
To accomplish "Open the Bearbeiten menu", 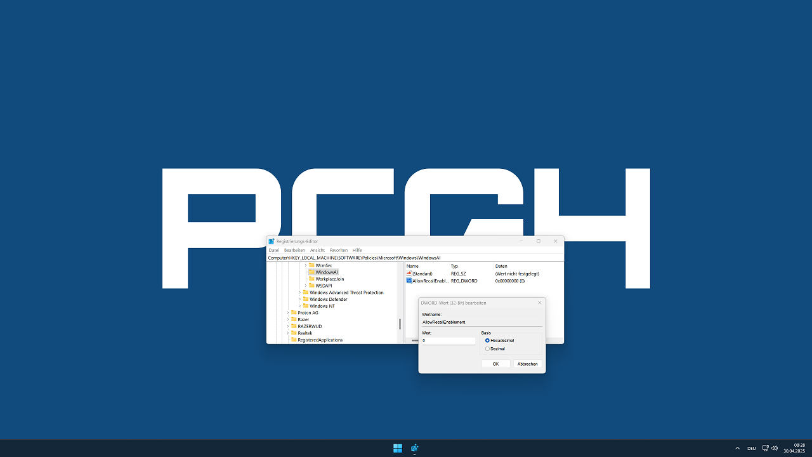I will coord(294,250).
